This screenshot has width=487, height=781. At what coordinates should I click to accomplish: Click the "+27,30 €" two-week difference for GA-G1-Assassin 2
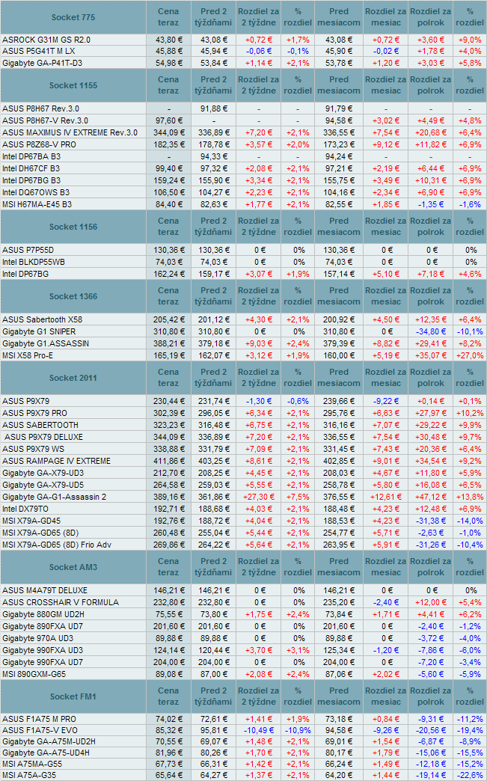coord(258,497)
